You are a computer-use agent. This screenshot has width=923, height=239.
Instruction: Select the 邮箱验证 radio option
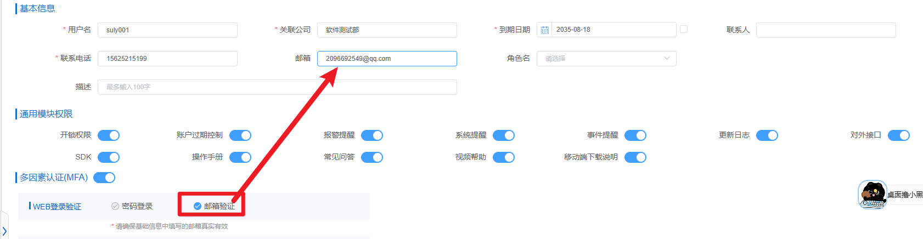[198, 206]
